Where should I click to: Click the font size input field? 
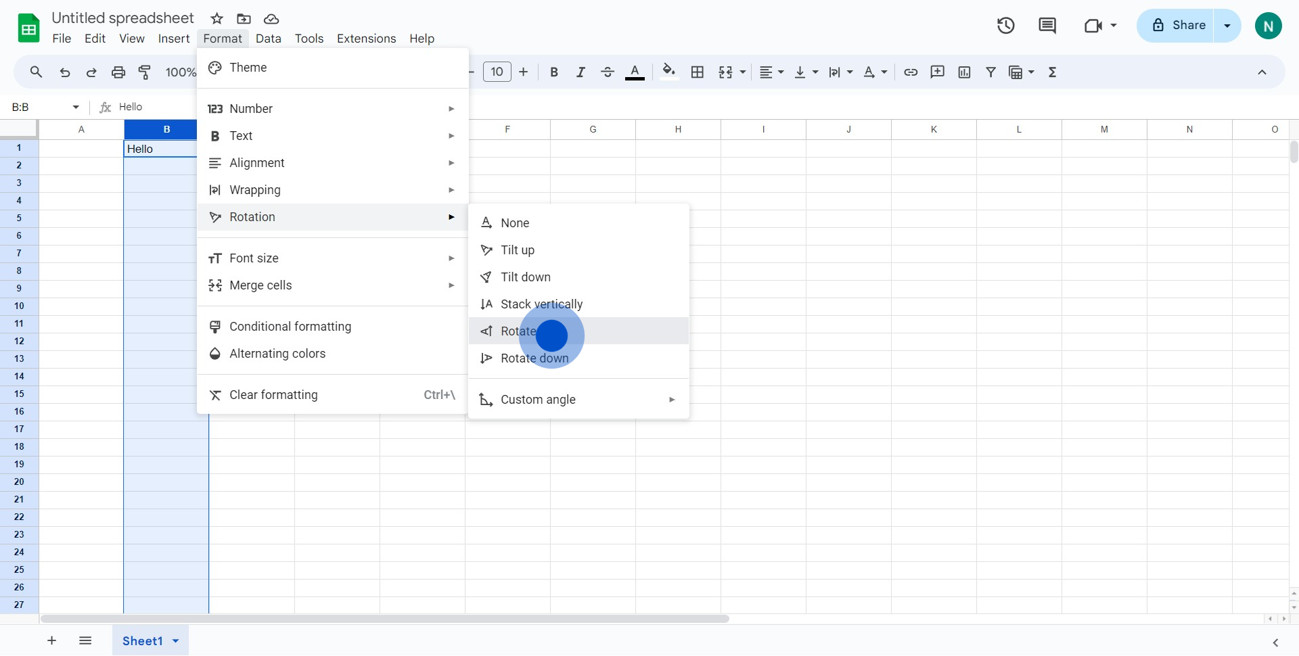[497, 72]
